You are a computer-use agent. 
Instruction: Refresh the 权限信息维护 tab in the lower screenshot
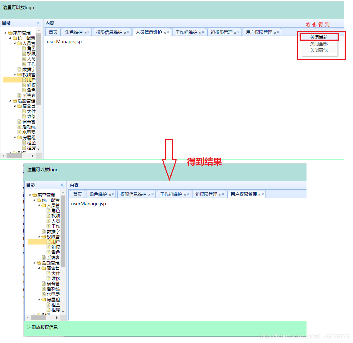coord(150,195)
